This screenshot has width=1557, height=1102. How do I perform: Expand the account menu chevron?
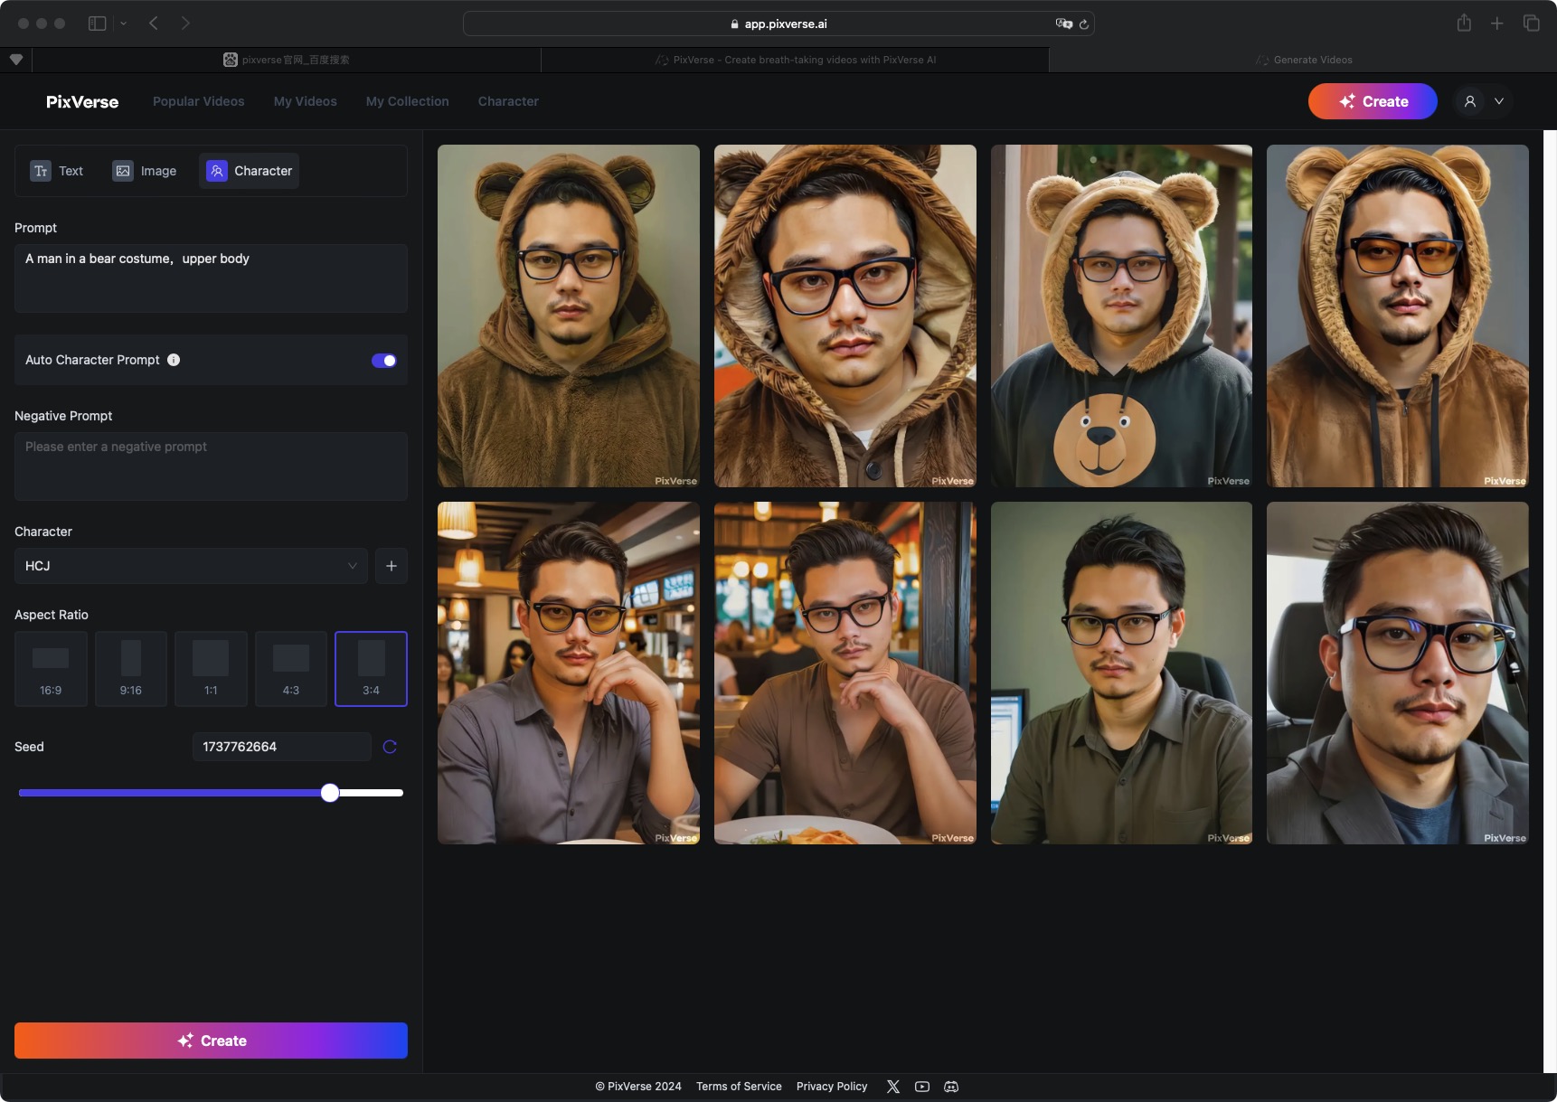point(1499,101)
